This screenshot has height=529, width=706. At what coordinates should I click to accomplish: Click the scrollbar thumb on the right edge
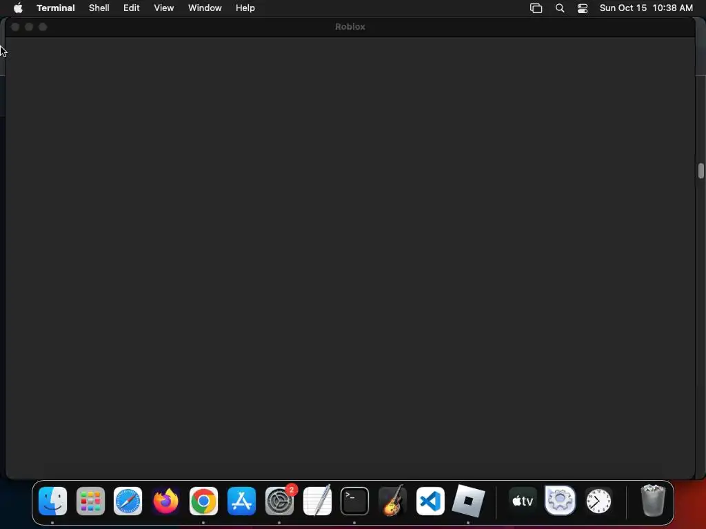pos(701,171)
